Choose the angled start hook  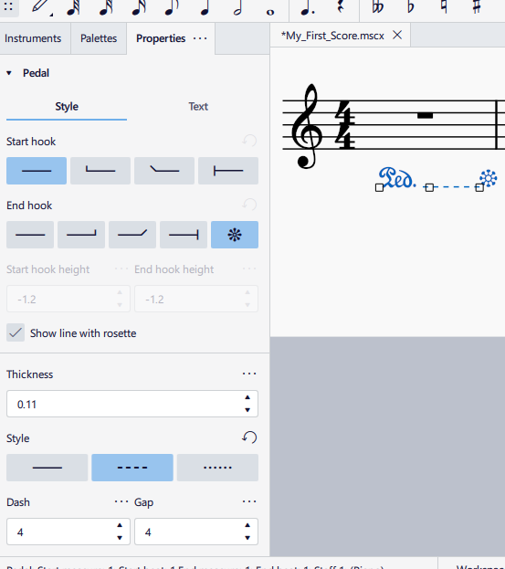(164, 171)
